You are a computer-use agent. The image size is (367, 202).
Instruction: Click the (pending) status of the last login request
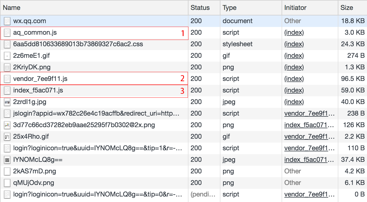tap(203, 195)
